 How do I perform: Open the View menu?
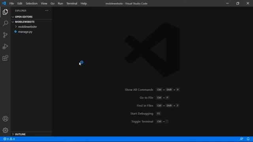(44, 4)
